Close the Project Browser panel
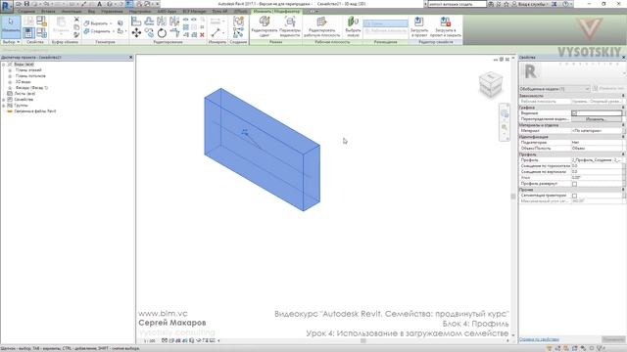The width and height of the screenshot is (627, 352). click(x=130, y=58)
